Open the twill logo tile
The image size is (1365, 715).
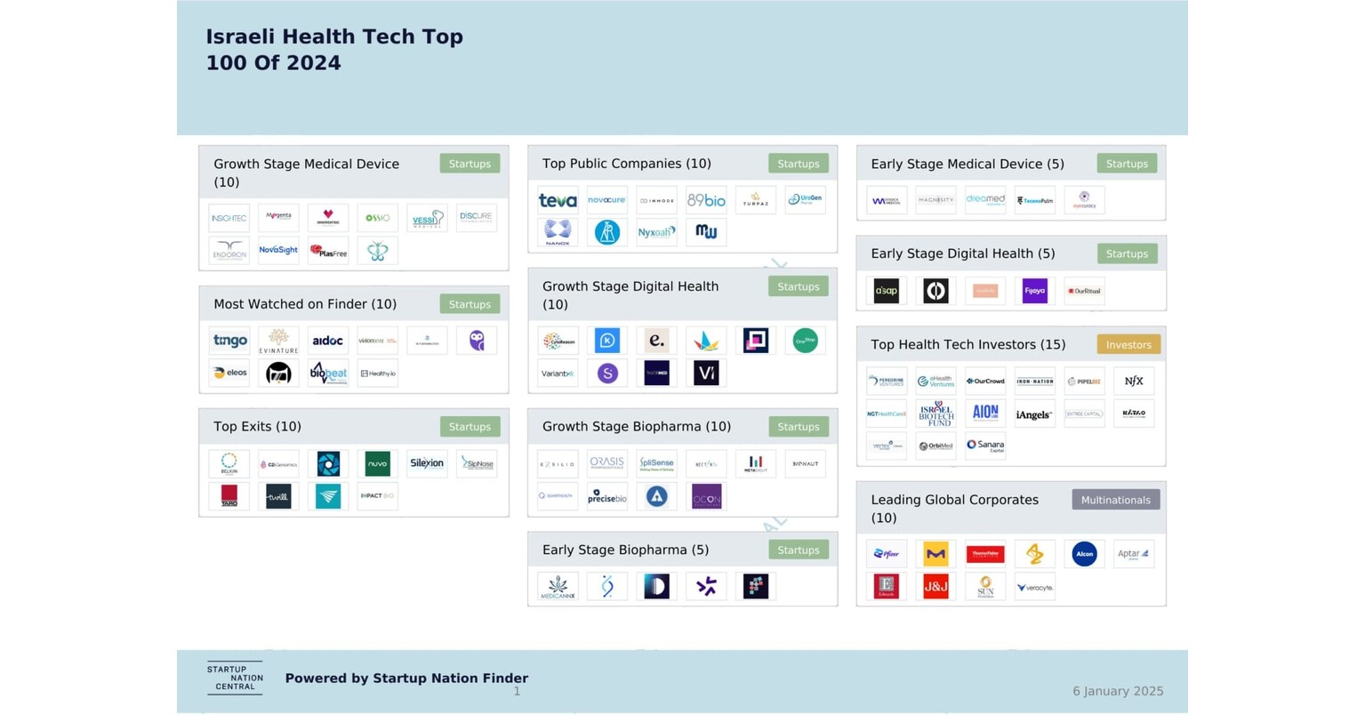[278, 495]
